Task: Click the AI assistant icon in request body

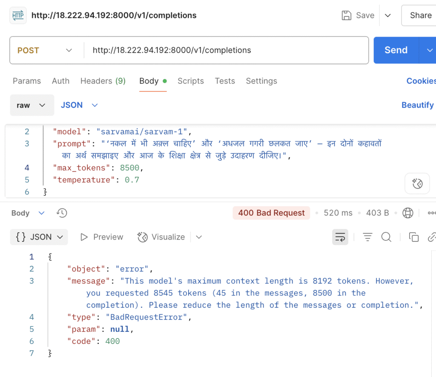Action: 417,183
